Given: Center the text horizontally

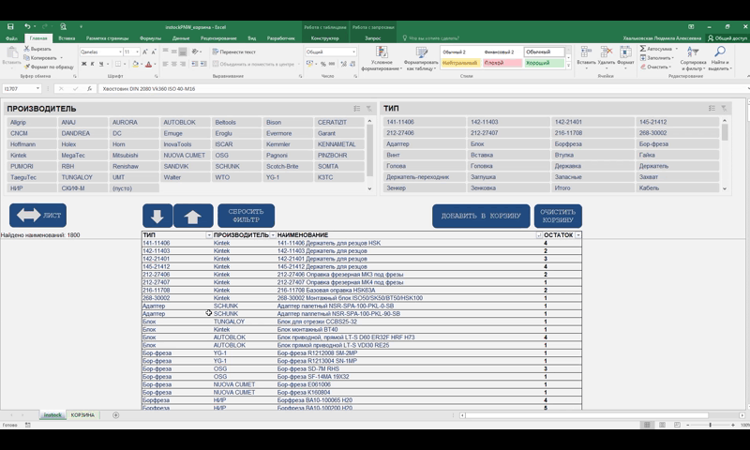Looking at the screenshot, I should [174, 64].
